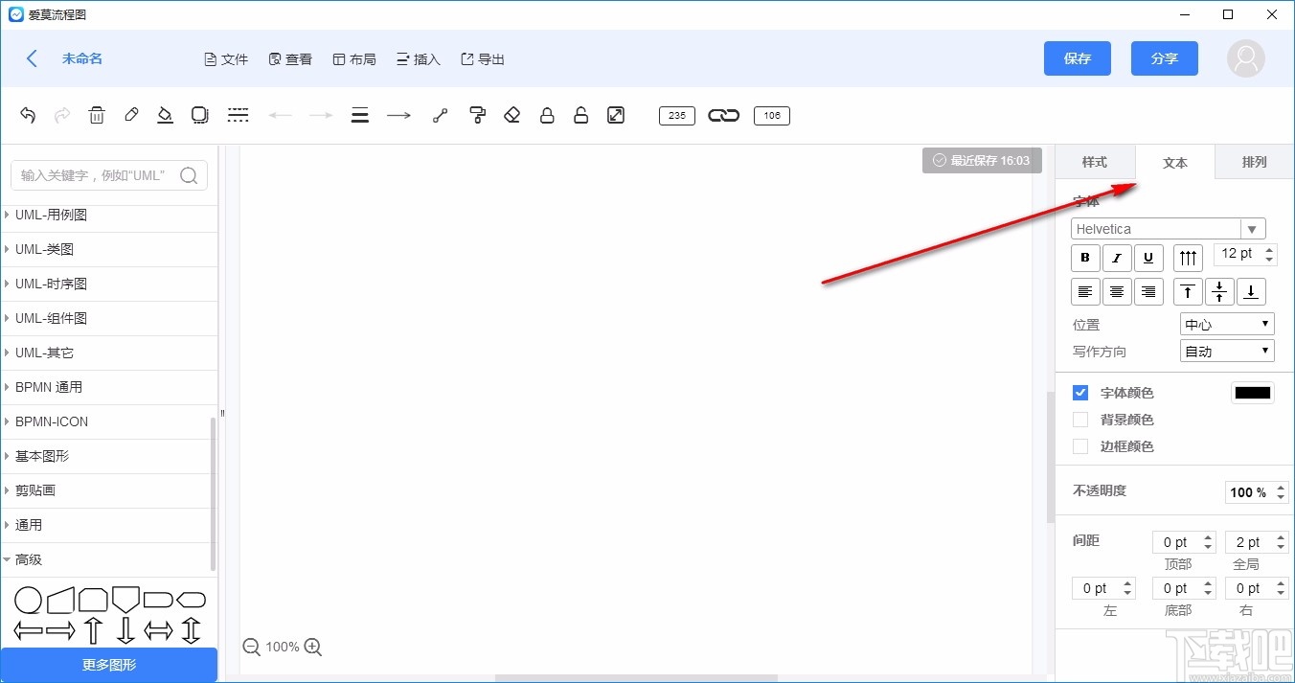1295x683 pixels.
Task: Click the 导出 export button
Action: pos(483,59)
